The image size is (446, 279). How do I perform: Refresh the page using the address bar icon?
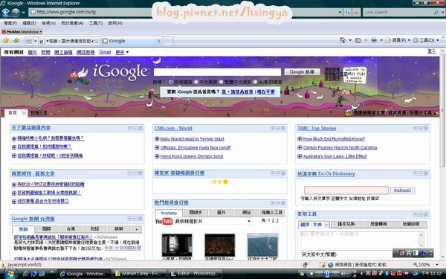347,12
